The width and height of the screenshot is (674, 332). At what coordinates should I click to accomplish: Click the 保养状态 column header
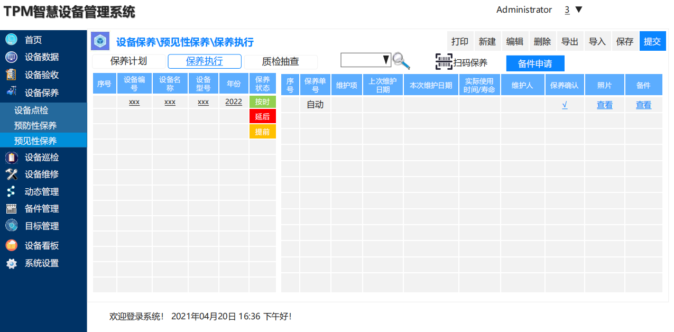(x=263, y=84)
